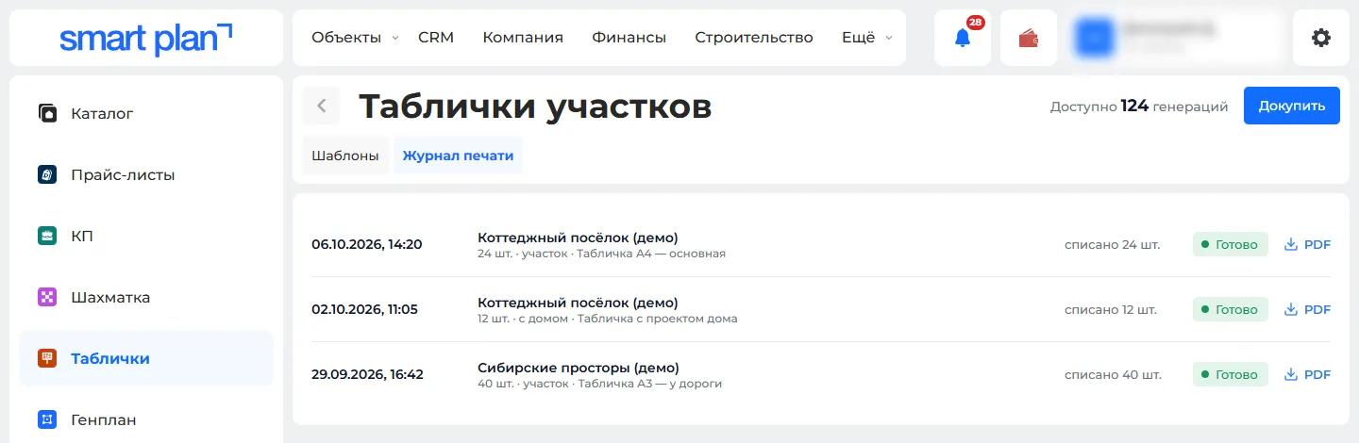The image size is (1359, 443).
Task: Click Готово status in 29.09.2026 row
Action: click(1231, 374)
